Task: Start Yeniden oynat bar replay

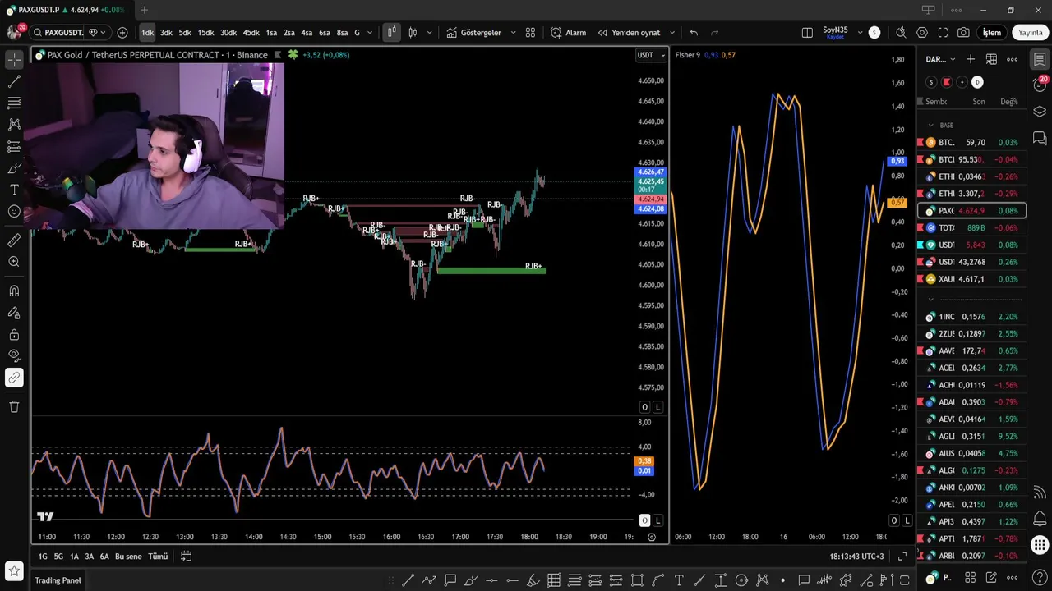Action: pyautogui.click(x=629, y=33)
